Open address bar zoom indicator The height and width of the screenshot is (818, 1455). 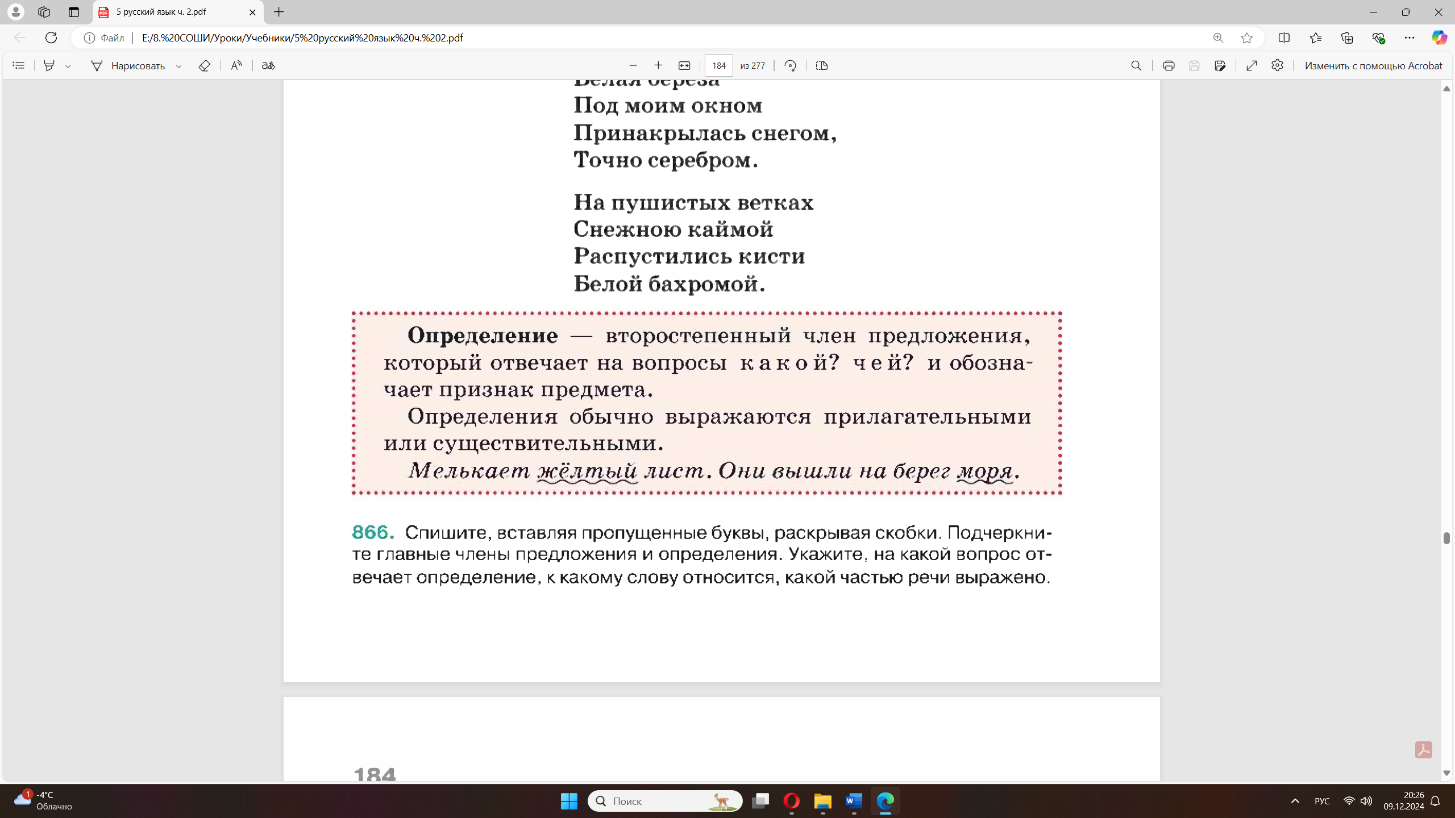pos(1218,37)
